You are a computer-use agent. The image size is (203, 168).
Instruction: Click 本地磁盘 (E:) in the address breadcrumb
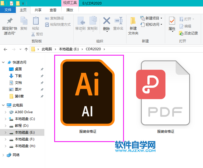coord(69,49)
